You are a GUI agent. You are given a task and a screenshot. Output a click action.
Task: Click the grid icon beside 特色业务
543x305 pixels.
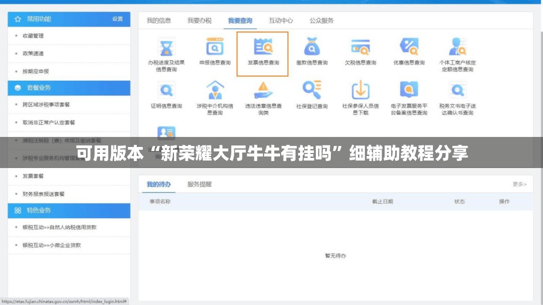point(18,210)
